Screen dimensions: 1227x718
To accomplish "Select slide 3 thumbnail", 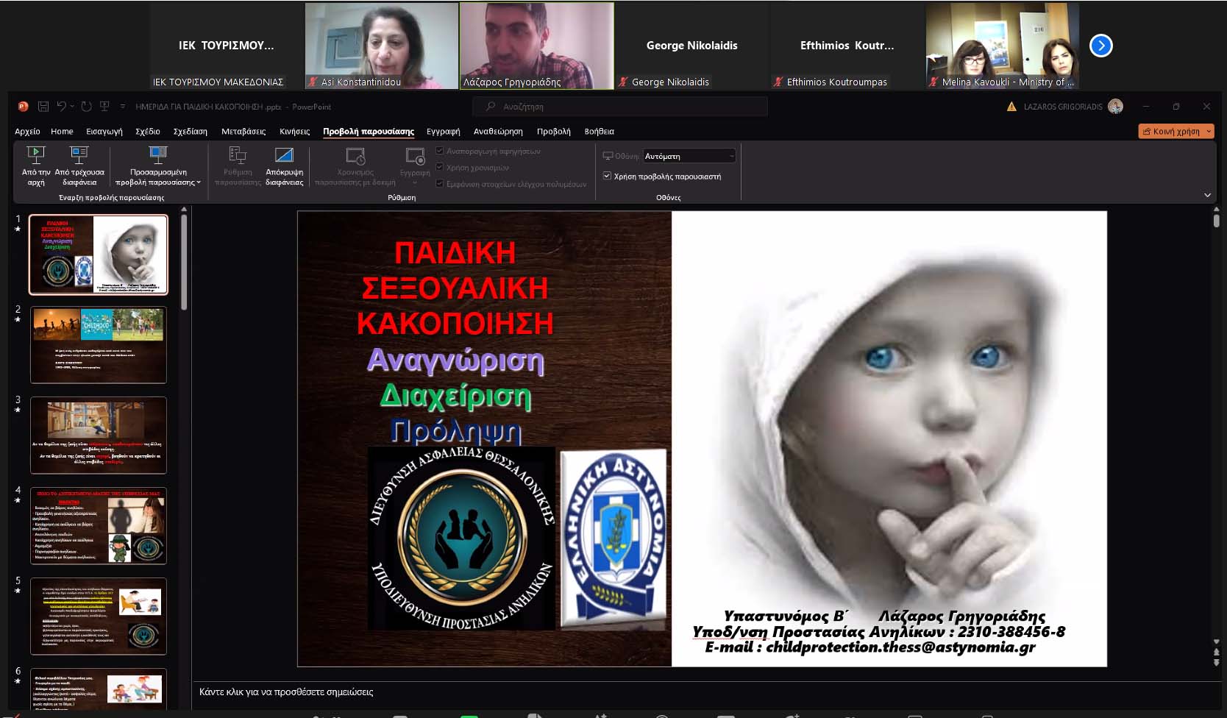I will (99, 436).
